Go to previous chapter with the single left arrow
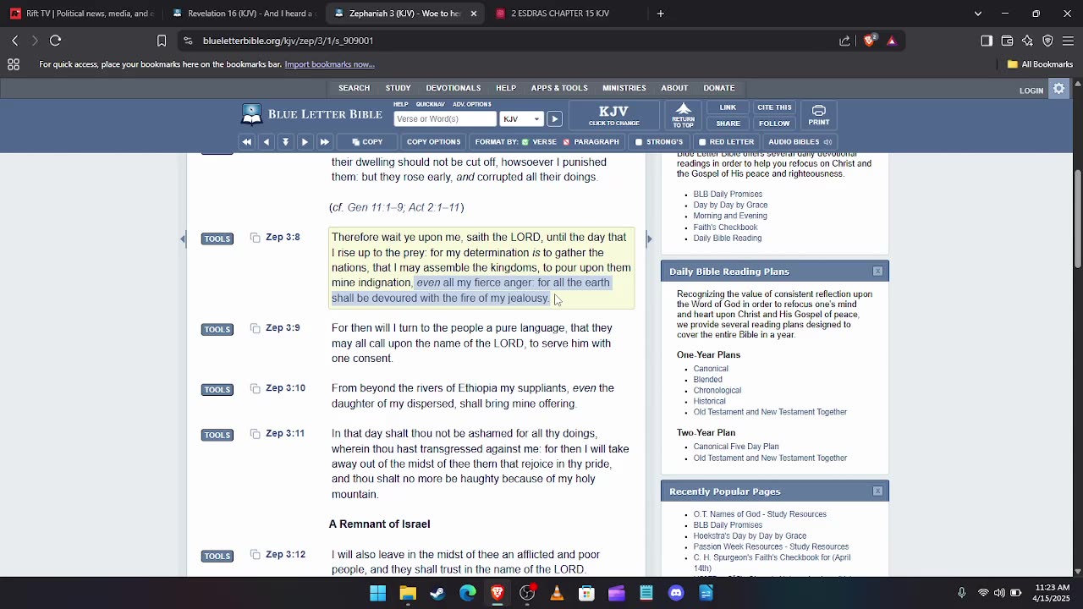The image size is (1083, 609). [x=266, y=142]
